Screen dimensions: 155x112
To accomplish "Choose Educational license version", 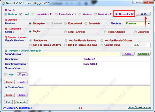I will pos(65,23).
